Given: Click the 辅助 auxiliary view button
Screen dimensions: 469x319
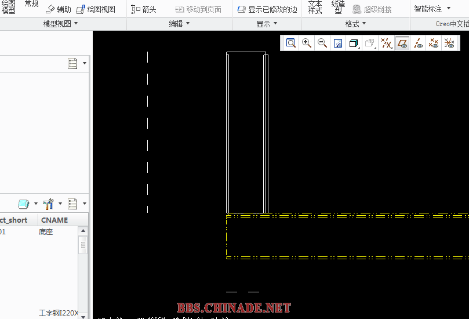Looking at the screenshot, I should click(x=59, y=9).
